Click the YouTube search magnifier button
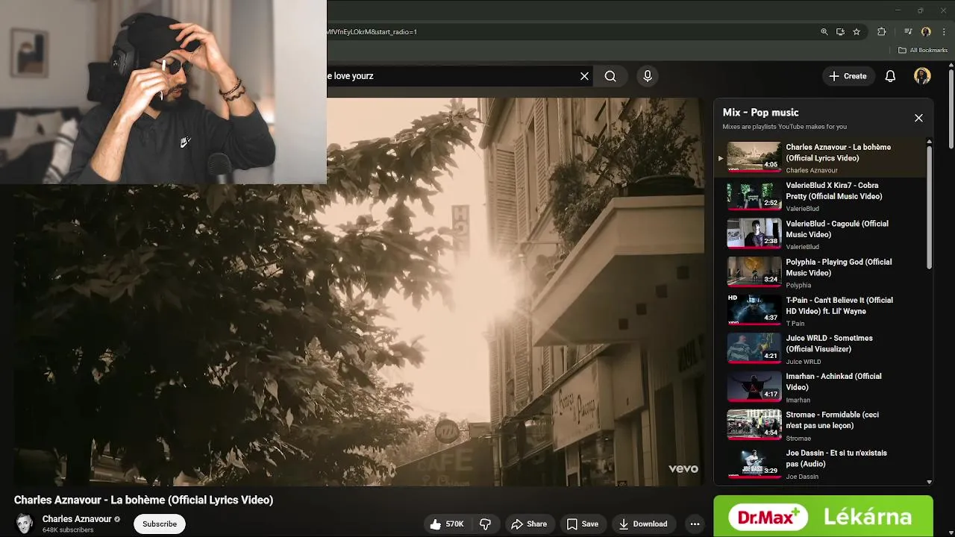This screenshot has width=955, height=537. (x=610, y=76)
